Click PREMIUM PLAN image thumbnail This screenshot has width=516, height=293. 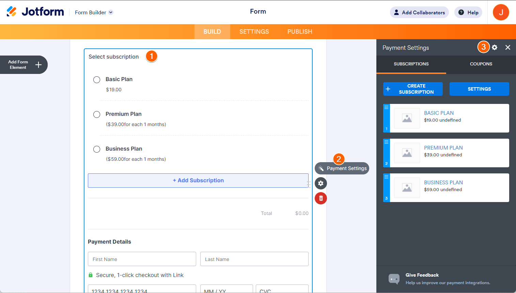coord(407,153)
